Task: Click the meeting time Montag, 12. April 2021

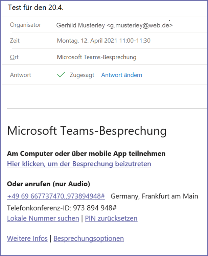Action: (87, 41)
